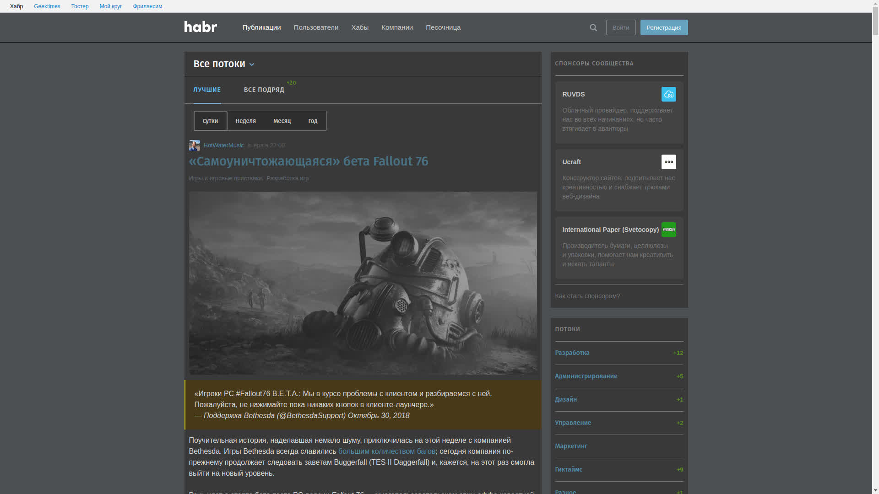Open the "Пользователи" menu item

click(x=316, y=27)
